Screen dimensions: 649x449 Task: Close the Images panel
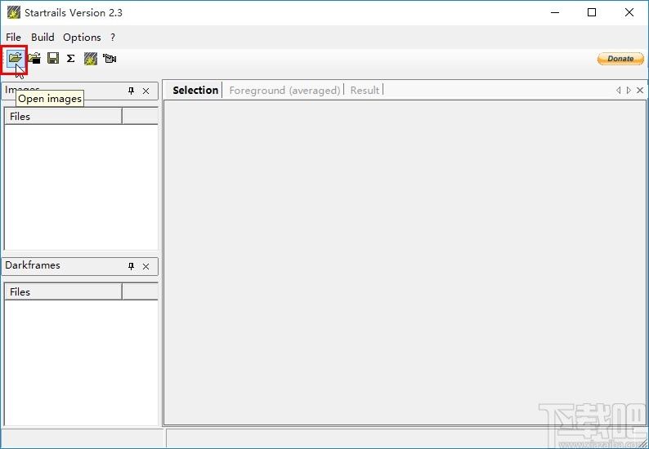(145, 91)
